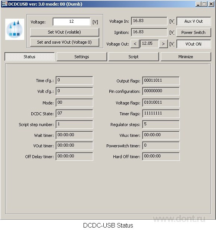Select the Timer flags value field

point(161,113)
